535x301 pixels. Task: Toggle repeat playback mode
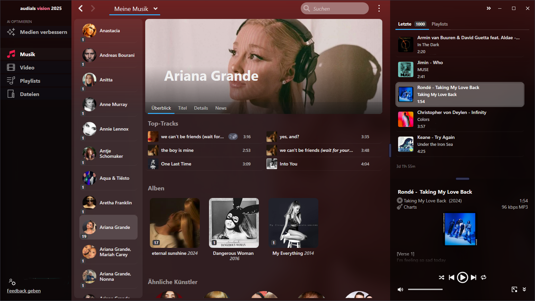coord(483,277)
